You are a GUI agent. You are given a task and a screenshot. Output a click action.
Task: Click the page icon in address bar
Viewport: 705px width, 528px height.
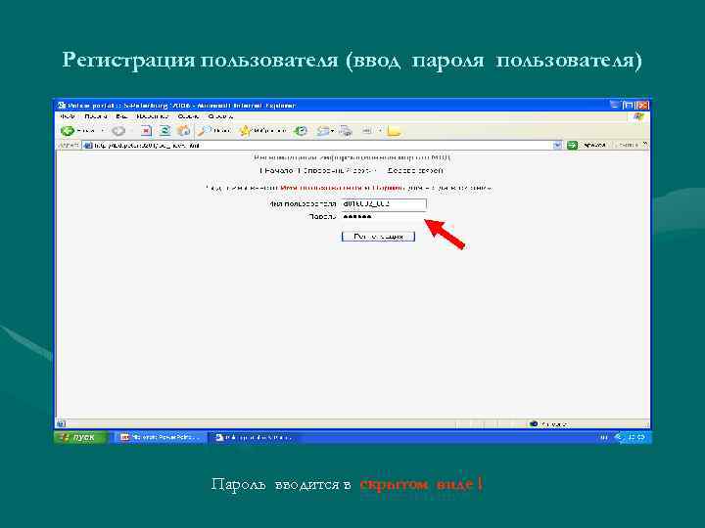[x=88, y=145]
